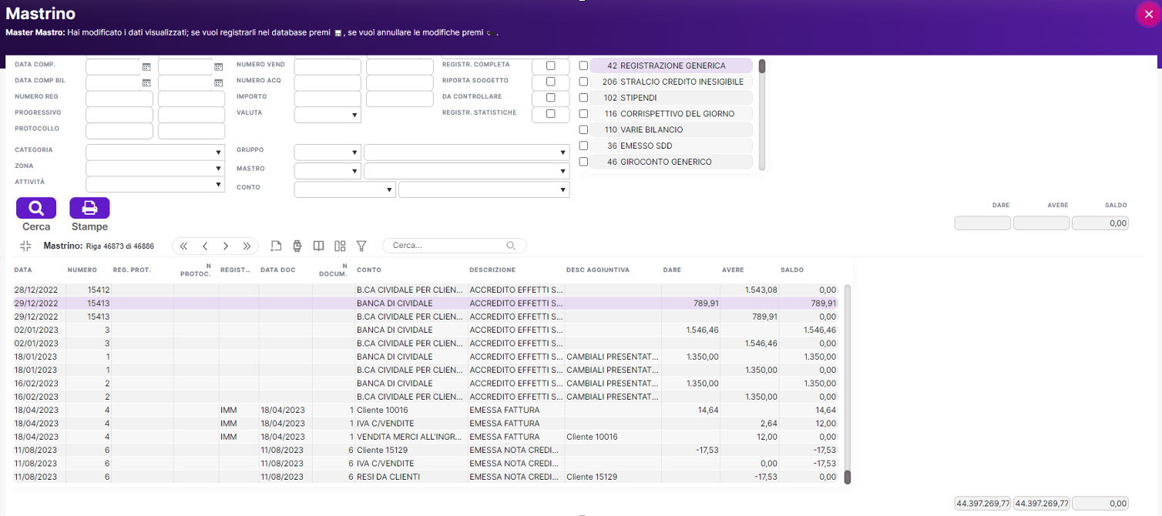Jump to first row with double-left arrow
This screenshot has width=1162, height=516.
pos(183,246)
